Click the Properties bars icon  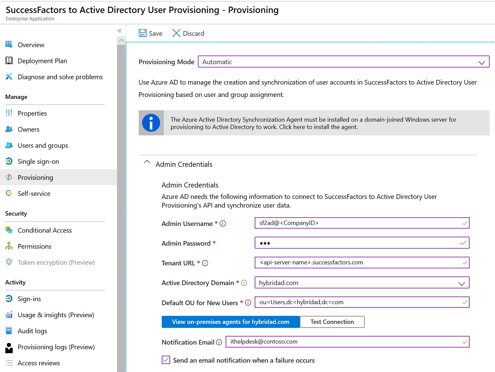(9, 113)
